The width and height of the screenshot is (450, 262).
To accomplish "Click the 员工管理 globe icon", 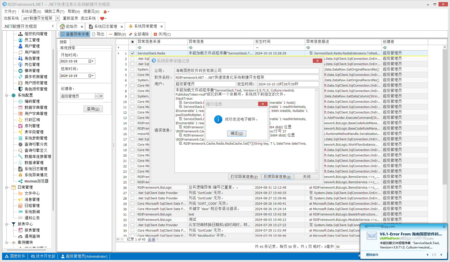I will pyautogui.click(x=20, y=40).
